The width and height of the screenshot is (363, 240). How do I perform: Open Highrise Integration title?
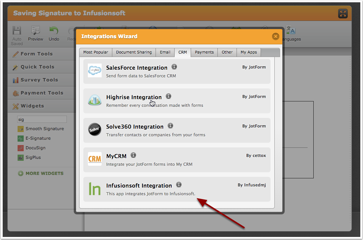(134, 97)
